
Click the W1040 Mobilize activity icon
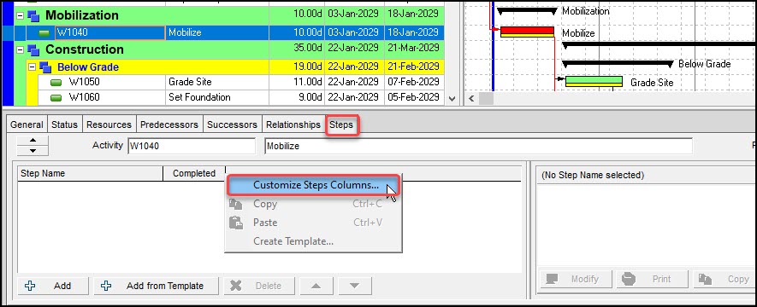[44, 33]
